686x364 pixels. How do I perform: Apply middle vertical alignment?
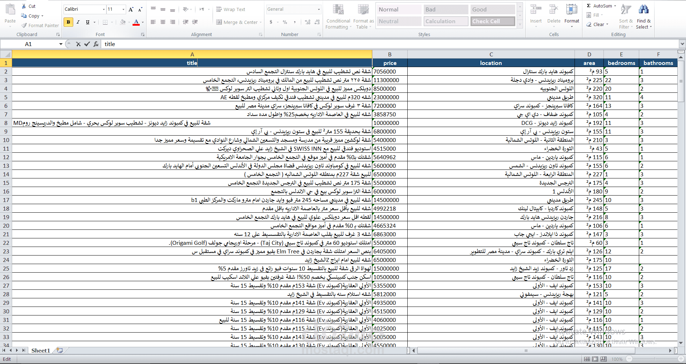click(163, 9)
